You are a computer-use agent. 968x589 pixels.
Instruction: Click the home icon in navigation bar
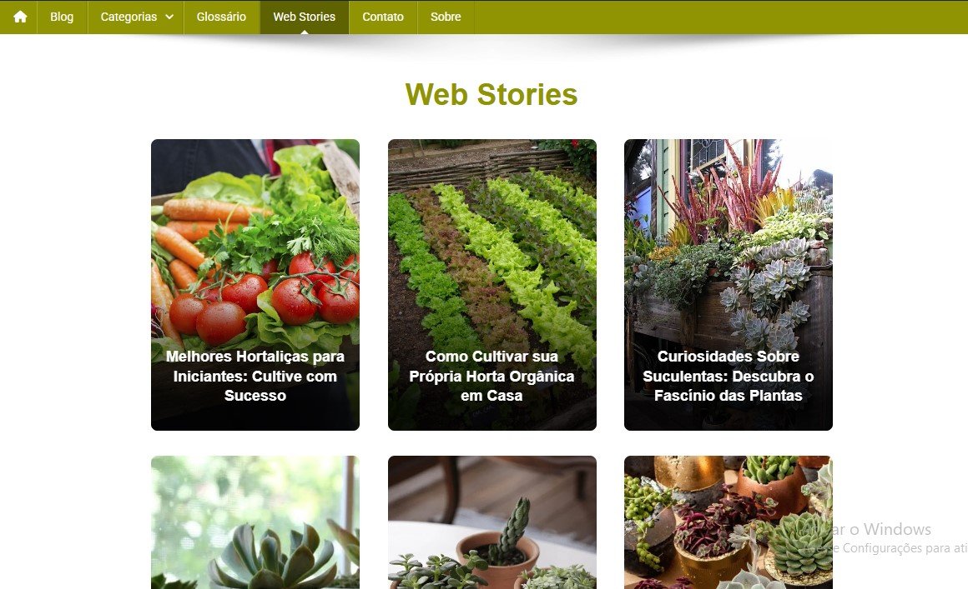(x=20, y=17)
